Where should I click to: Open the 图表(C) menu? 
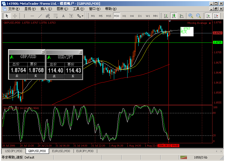[62, 9]
